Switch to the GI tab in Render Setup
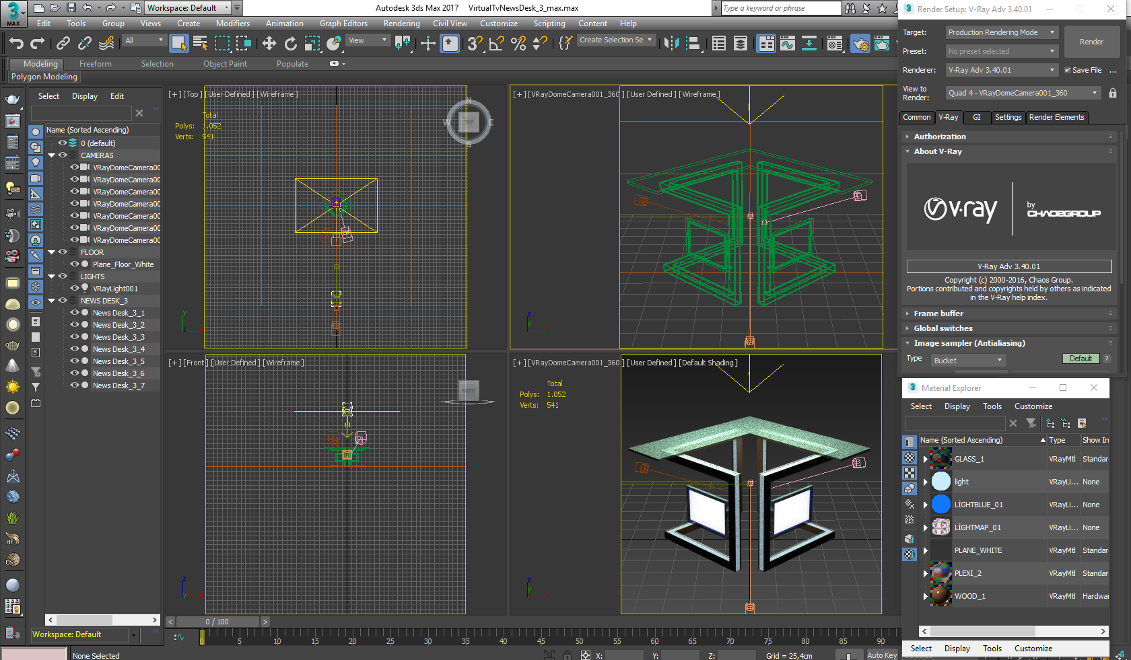Image resolution: width=1131 pixels, height=660 pixels. (x=976, y=117)
